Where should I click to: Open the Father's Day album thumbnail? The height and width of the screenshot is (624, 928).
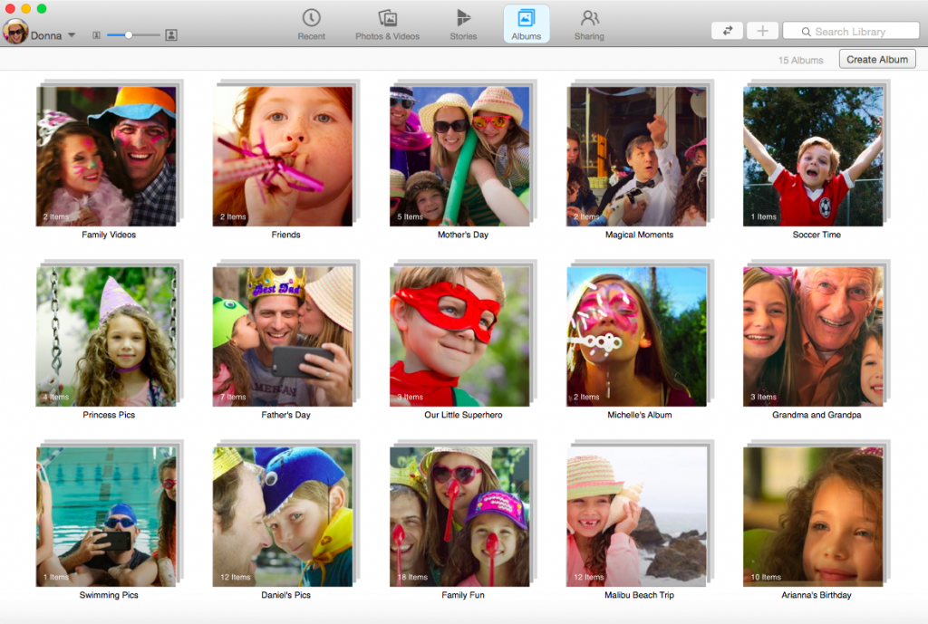click(283, 336)
